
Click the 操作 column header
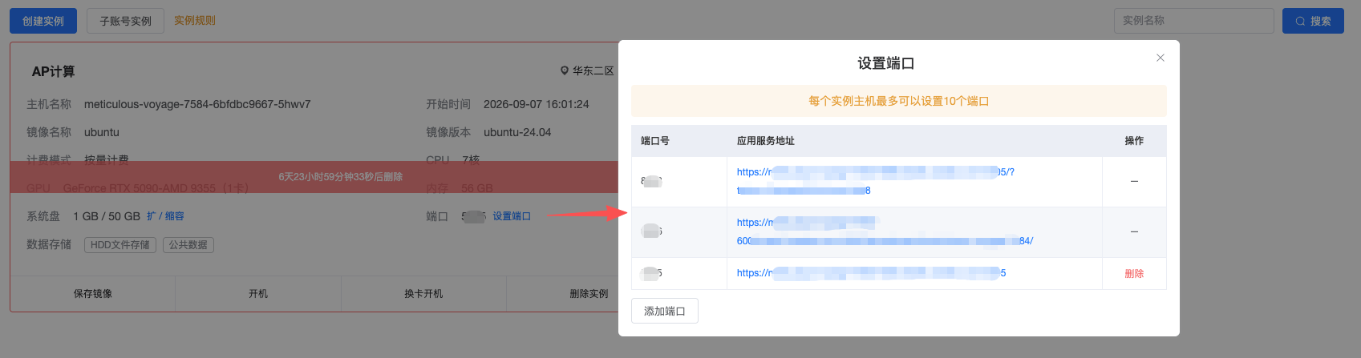tap(1134, 141)
